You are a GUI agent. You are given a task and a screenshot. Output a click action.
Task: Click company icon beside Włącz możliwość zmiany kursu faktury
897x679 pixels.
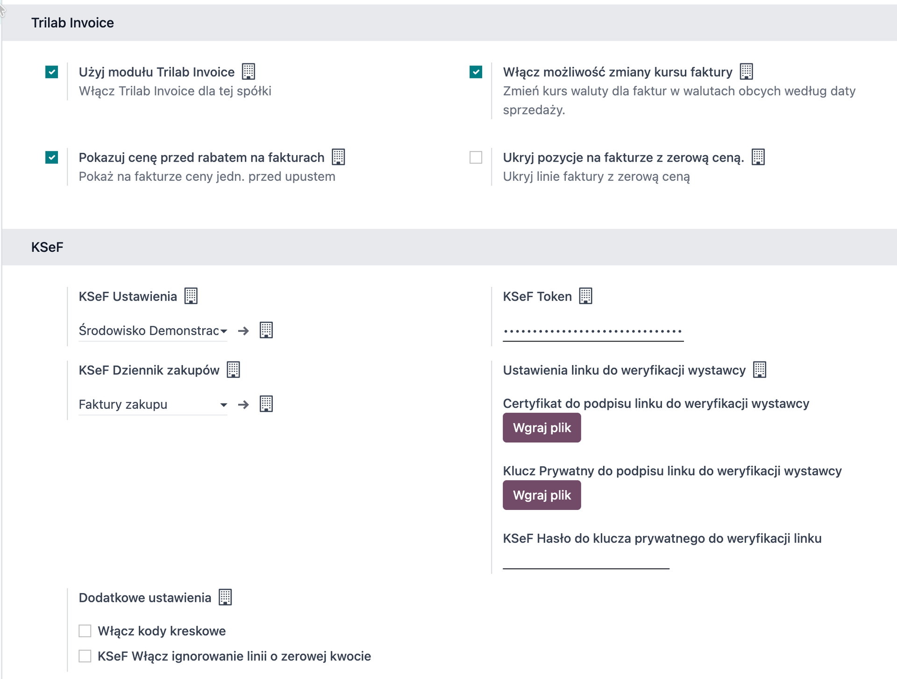pos(746,71)
